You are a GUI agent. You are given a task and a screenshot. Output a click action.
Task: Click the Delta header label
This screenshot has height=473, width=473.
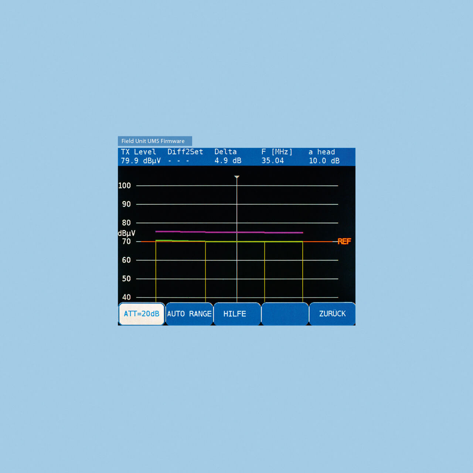pyautogui.click(x=225, y=152)
